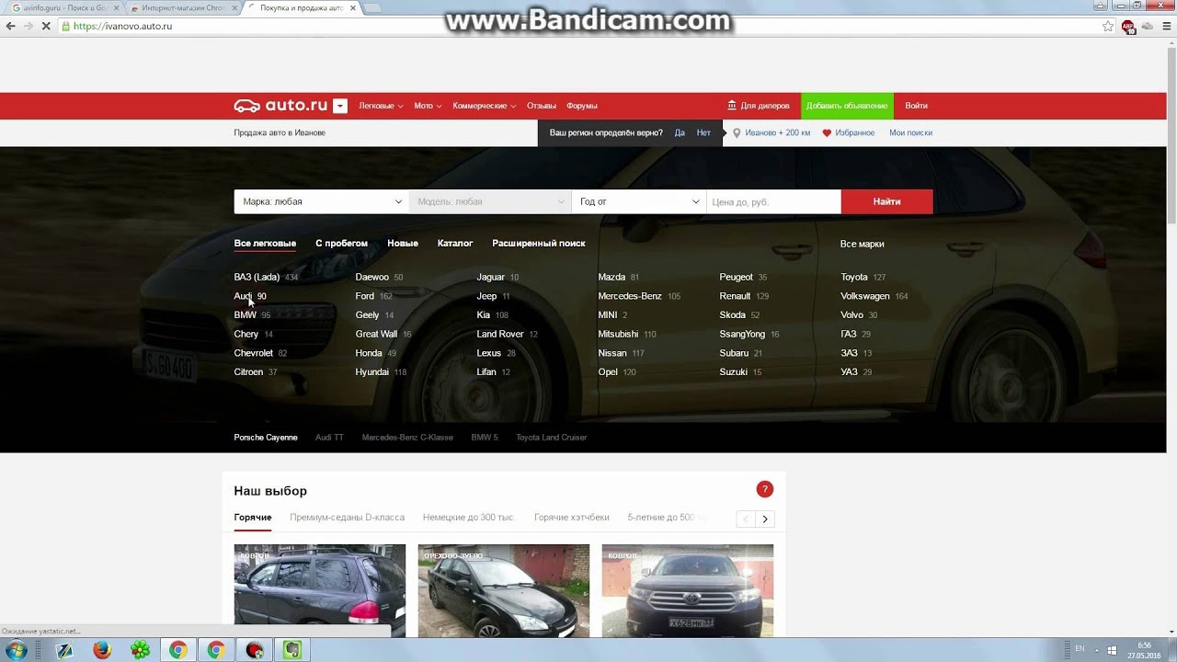Focus the Цена до, руб. field
The image size is (1177, 662).
click(773, 201)
